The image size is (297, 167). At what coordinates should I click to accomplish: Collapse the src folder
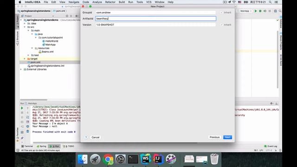[x=25, y=27]
